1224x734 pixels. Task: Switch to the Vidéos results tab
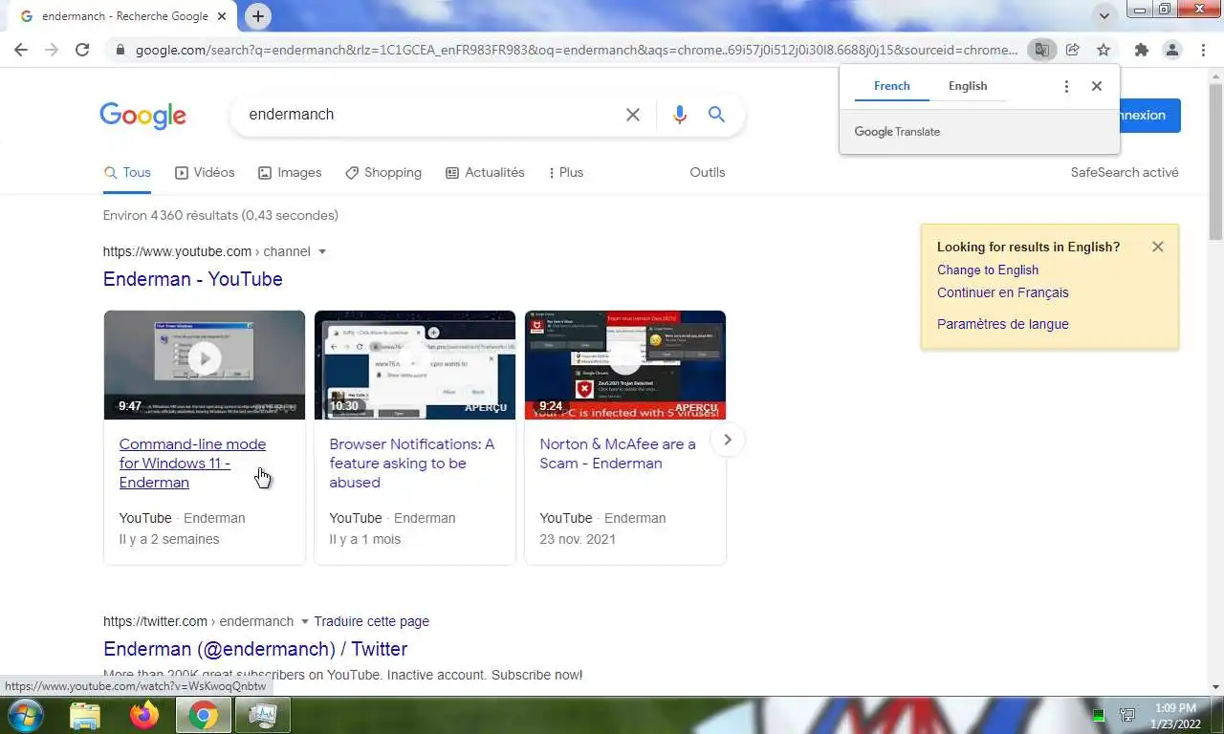205,173
